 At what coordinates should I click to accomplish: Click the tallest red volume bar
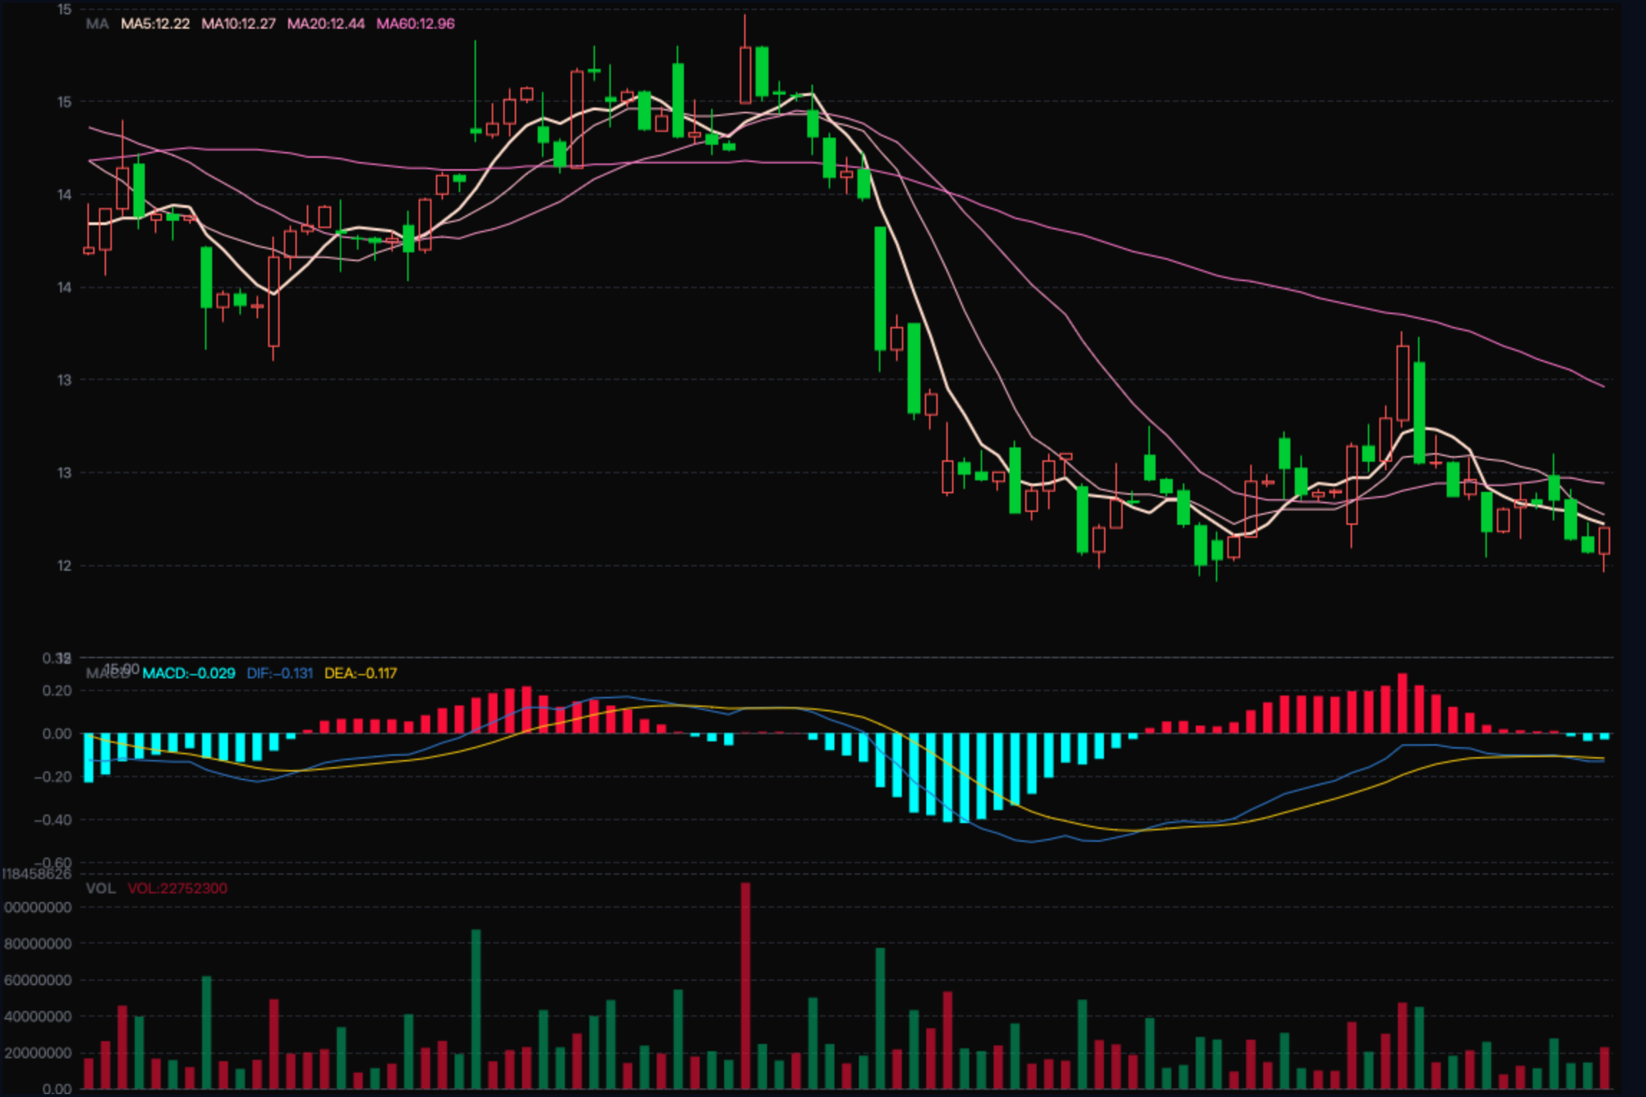[746, 986]
